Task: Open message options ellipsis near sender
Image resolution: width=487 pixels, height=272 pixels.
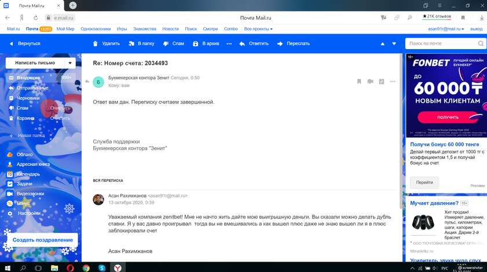Action: (x=393, y=81)
